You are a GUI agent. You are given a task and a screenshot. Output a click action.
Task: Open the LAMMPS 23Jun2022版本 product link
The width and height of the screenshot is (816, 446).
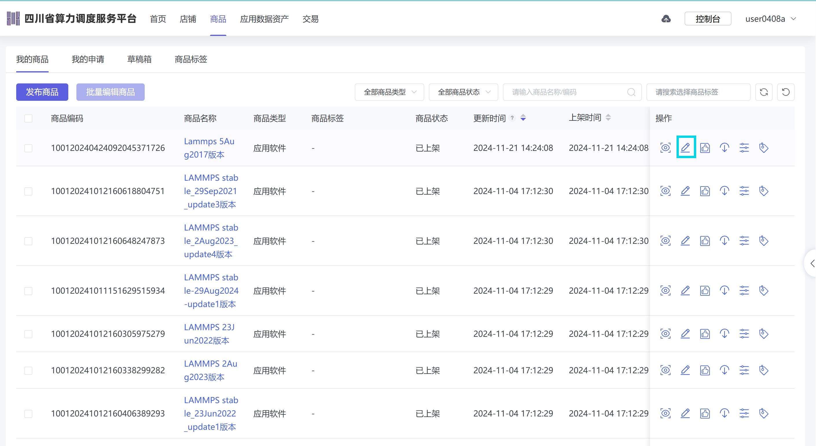click(x=209, y=333)
